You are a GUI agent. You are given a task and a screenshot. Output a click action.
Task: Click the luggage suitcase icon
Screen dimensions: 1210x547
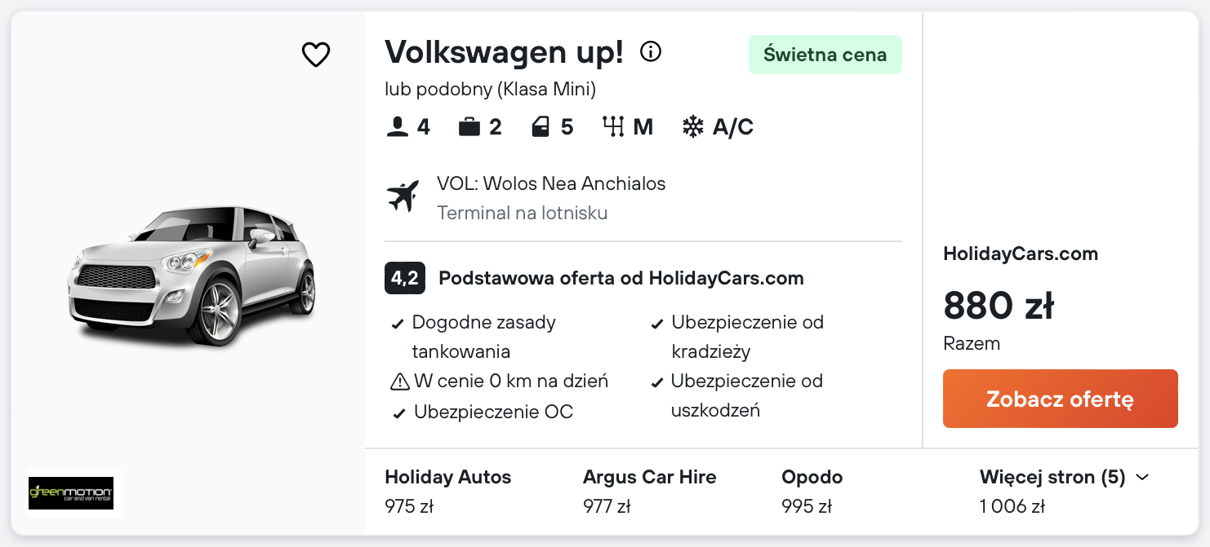(469, 127)
